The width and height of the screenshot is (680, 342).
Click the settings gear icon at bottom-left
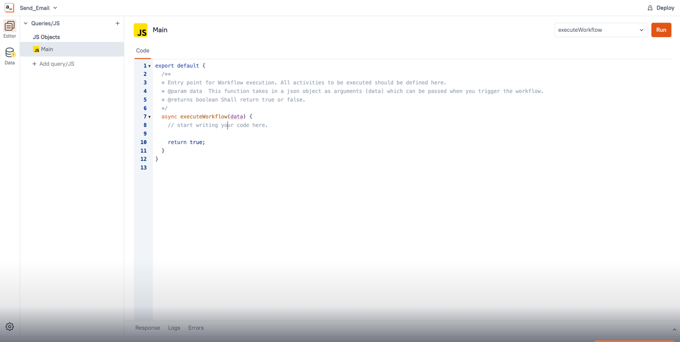9,327
